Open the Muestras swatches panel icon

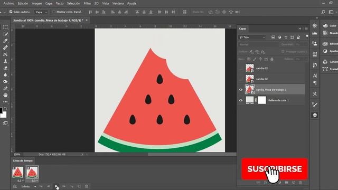coord(325,33)
